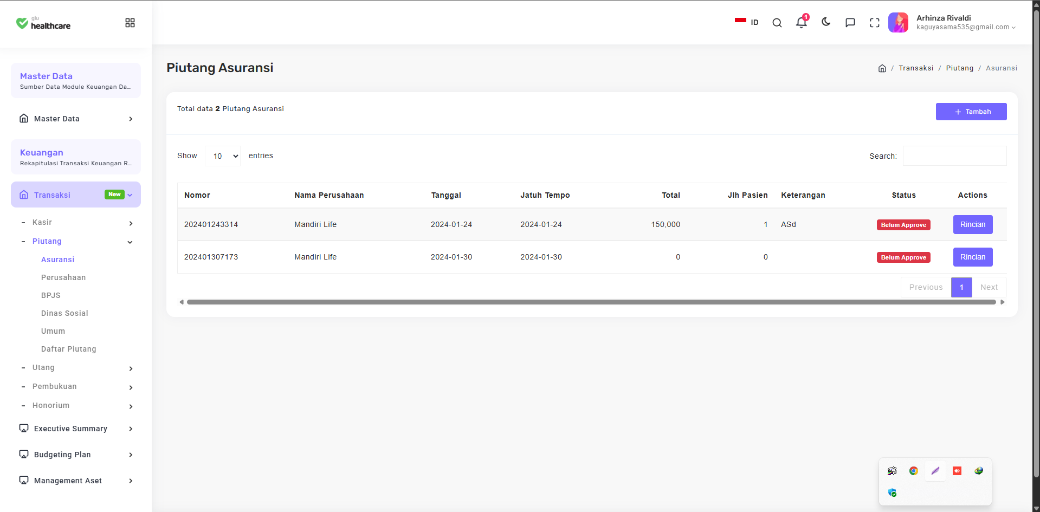The height and width of the screenshot is (512, 1040).
Task: Toggle fullscreen mode icon
Action: coord(875,23)
